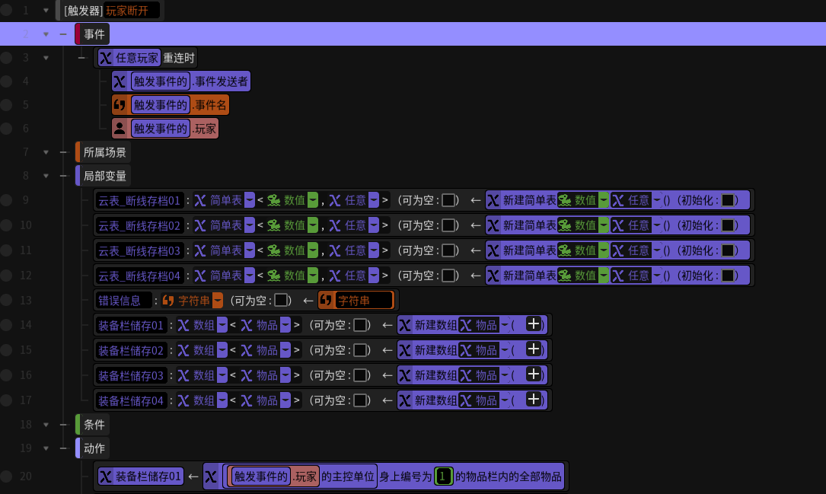
Task: Collapse the 动作 section arrow on line 19
Action: click(x=46, y=448)
